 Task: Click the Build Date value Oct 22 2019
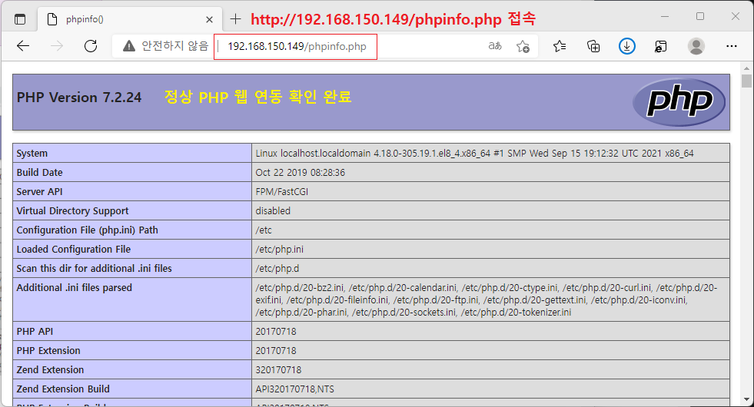[300, 173]
